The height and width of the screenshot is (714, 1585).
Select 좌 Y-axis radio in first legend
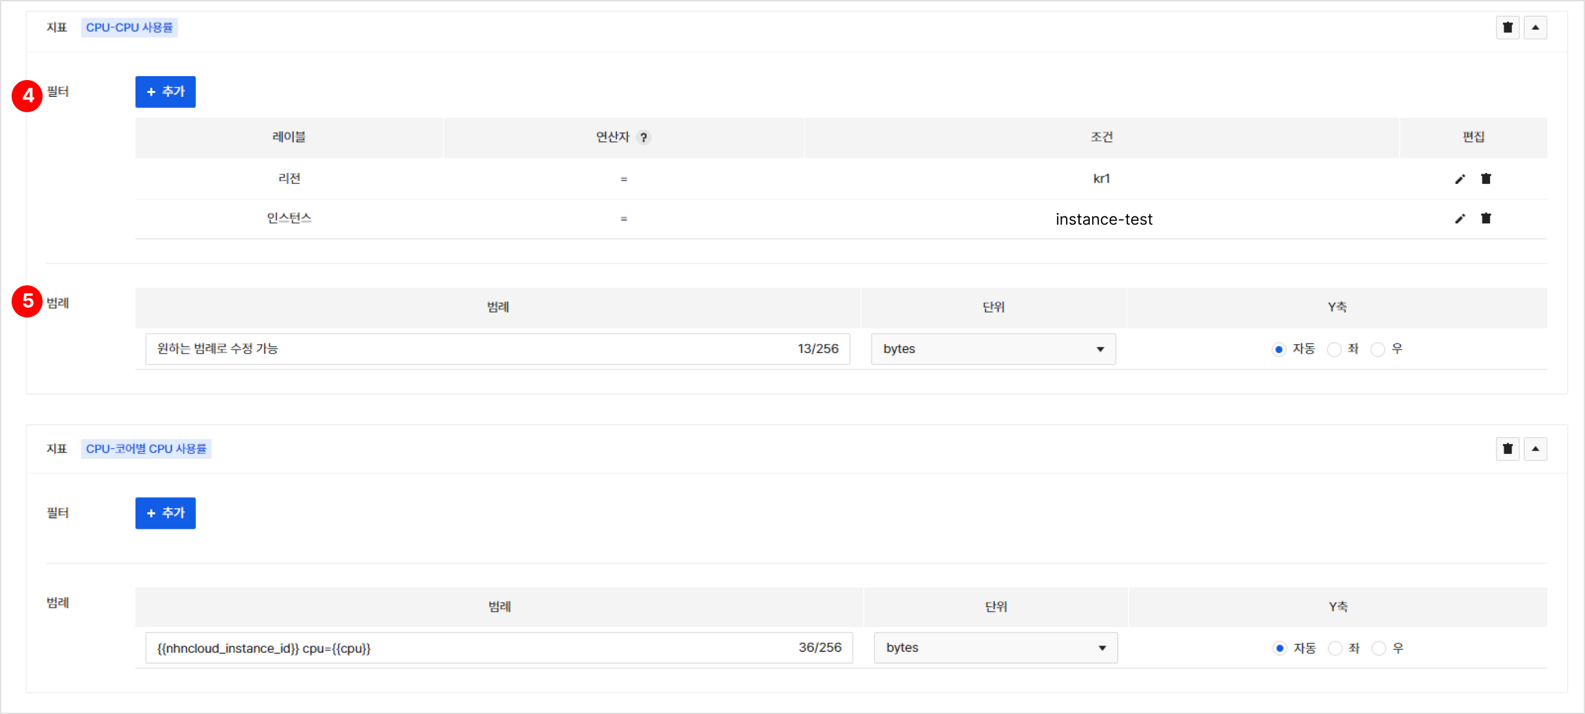(1334, 349)
